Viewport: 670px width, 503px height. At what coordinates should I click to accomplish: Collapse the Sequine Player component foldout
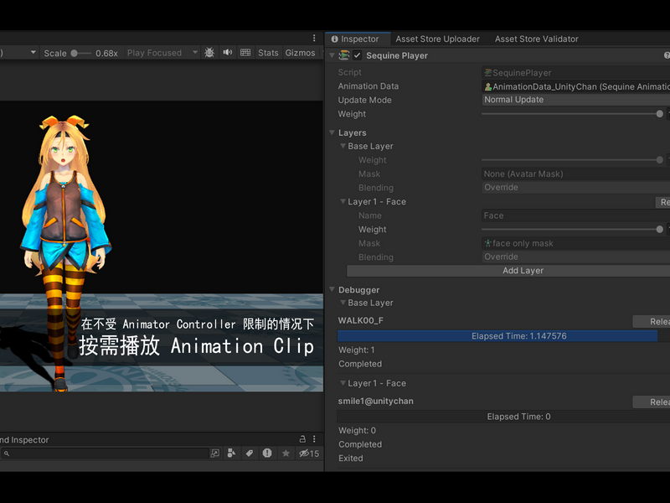[332, 55]
